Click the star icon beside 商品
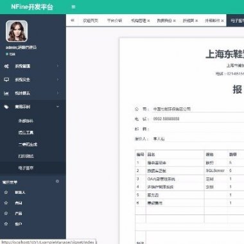Image resolution: width=244 pixels, height=244 pixels. point(6,203)
